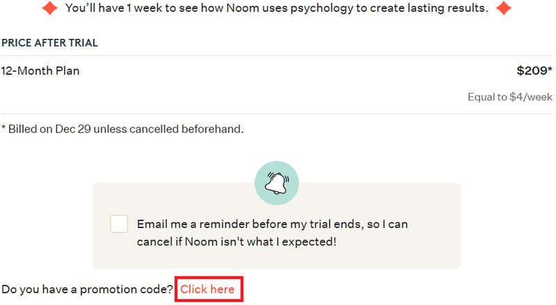Click the 'Equal to $4/week' text
Image resolution: width=556 pixels, height=305 pixels.
click(x=510, y=97)
